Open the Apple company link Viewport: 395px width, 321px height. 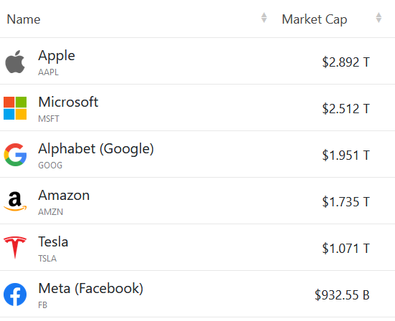click(57, 56)
